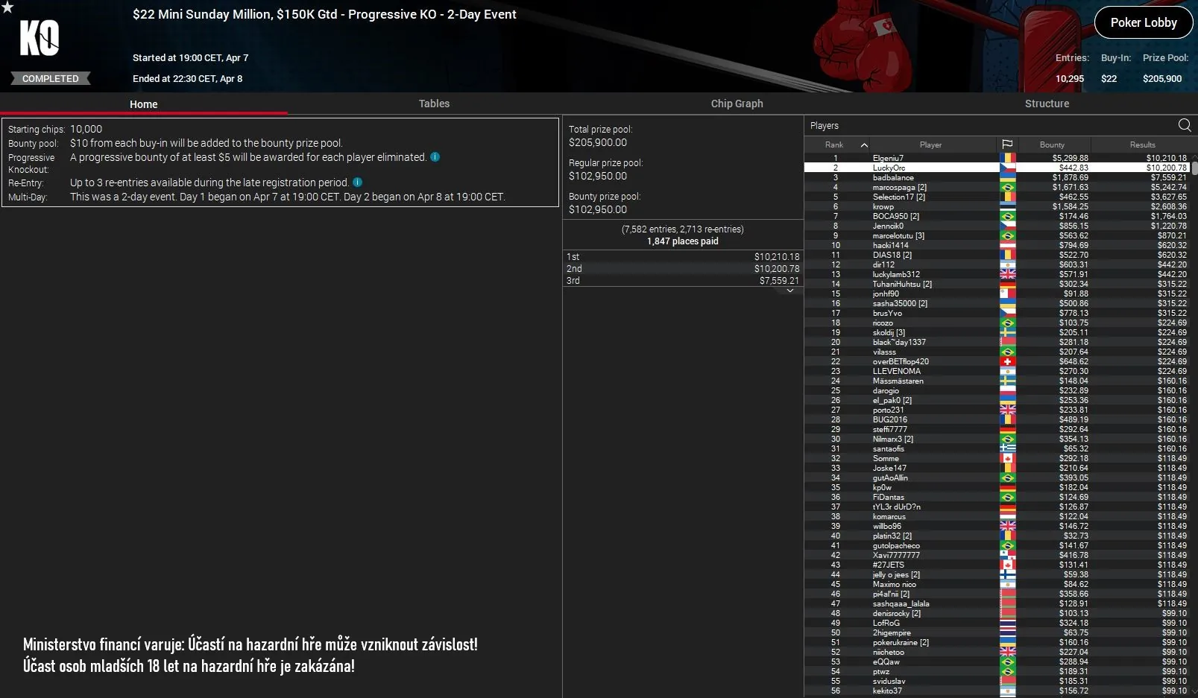Click the 1,847 places paid text
Viewport: 1198px width, 698px height.
click(683, 241)
